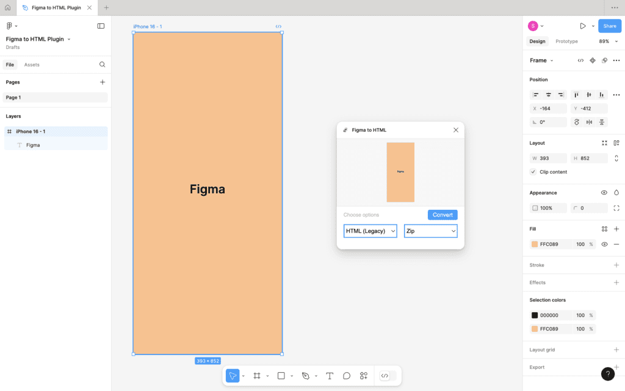The image size is (625, 391).
Task: Click flip horizontal icon near rotation
Action: click(589, 122)
